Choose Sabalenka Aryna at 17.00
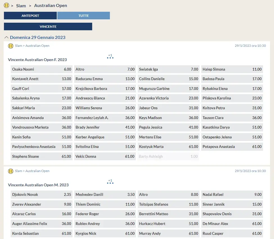 [x=42, y=98]
